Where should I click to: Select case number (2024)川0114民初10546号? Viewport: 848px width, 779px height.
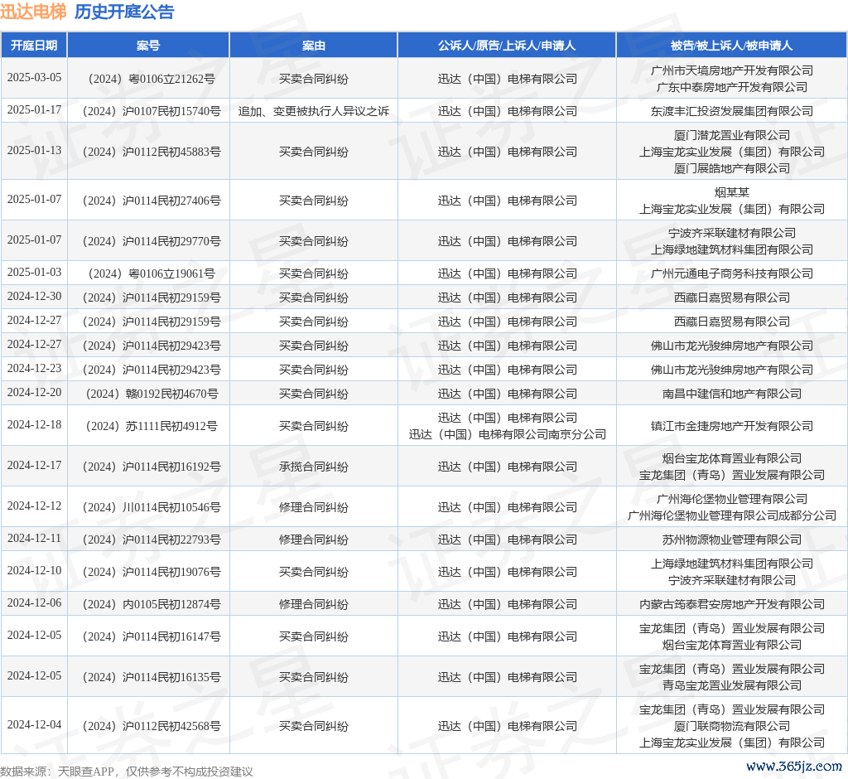point(152,507)
